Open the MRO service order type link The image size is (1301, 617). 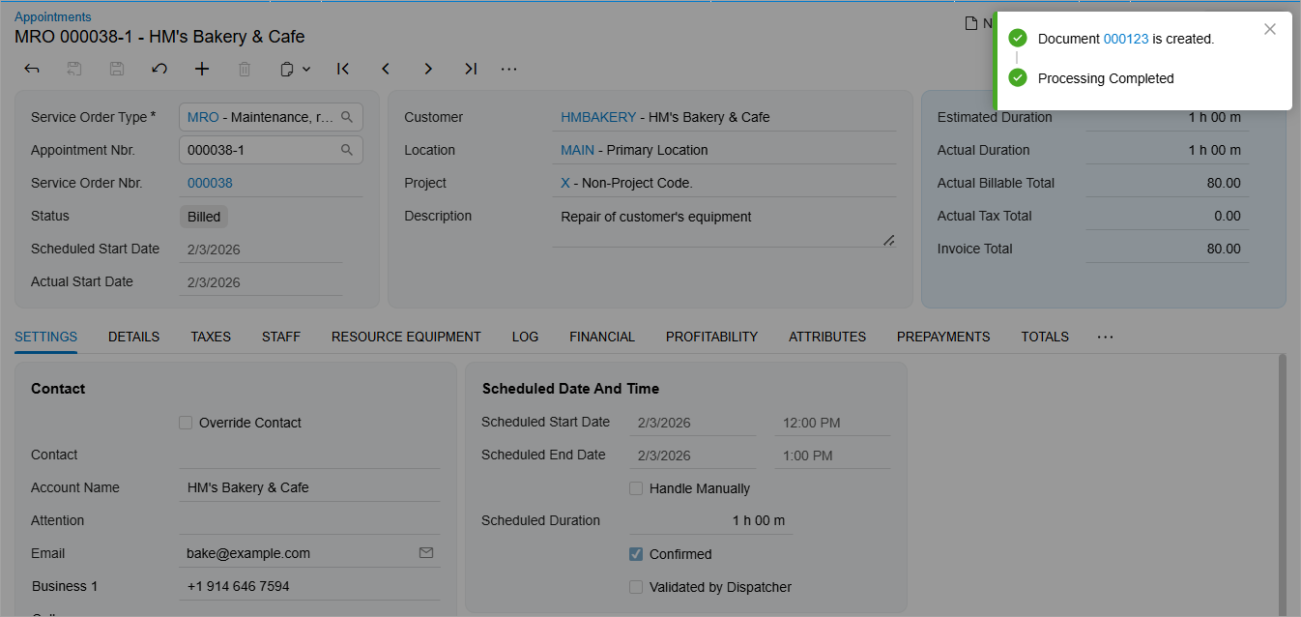[x=203, y=117]
